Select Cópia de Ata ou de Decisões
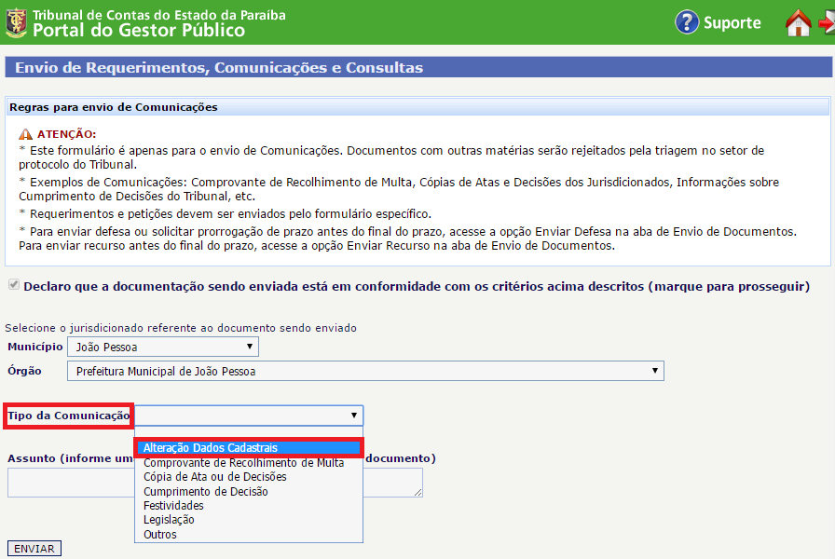 pos(214,476)
